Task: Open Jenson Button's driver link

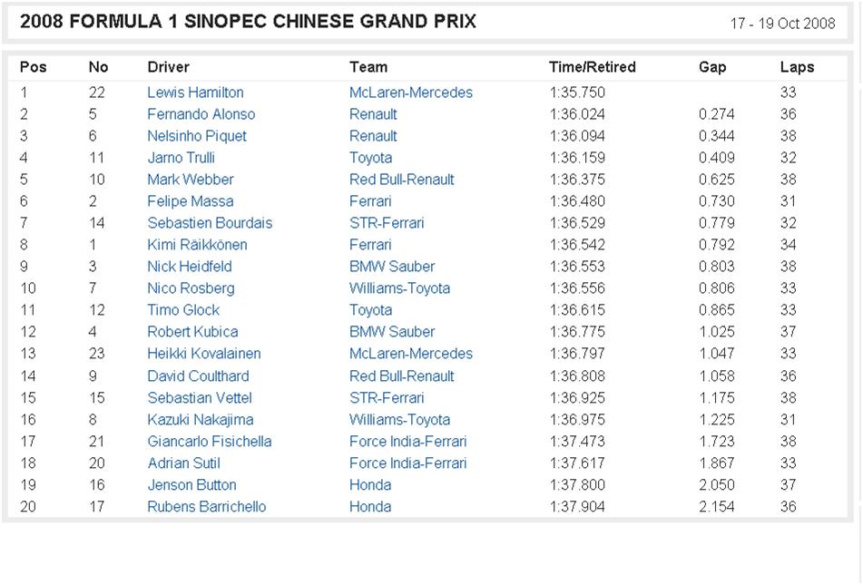Action: pyautogui.click(x=191, y=485)
